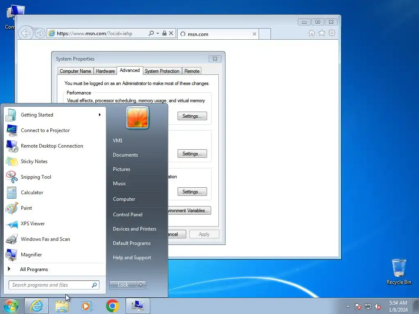Select the Advanced tab
The width and height of the screenshot is (419, 314).
coord(130,70)
